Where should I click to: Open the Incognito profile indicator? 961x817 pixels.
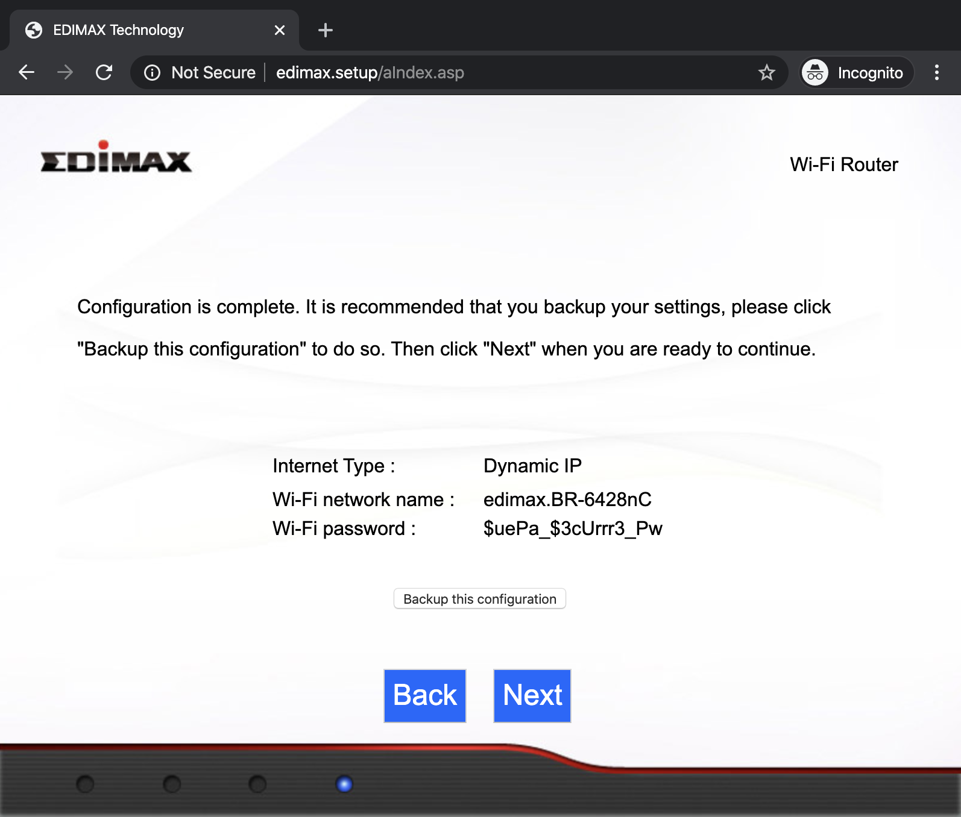pos(857,73)
